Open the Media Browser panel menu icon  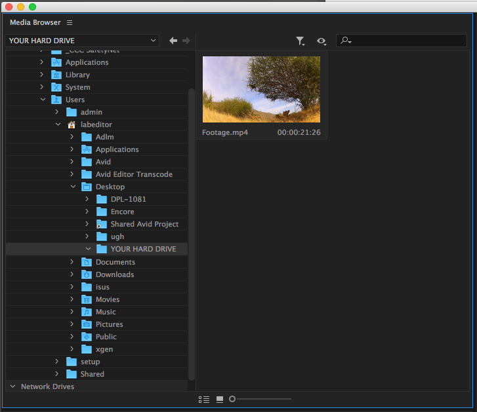[x=70, y=23]
